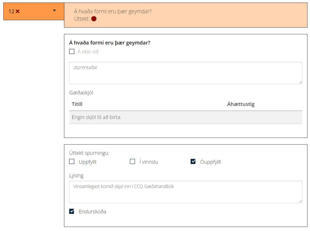Screen dimensions: 310x231
Task: Check the 'Á ekki við' checkbox
Action: [x=72, y=51]
